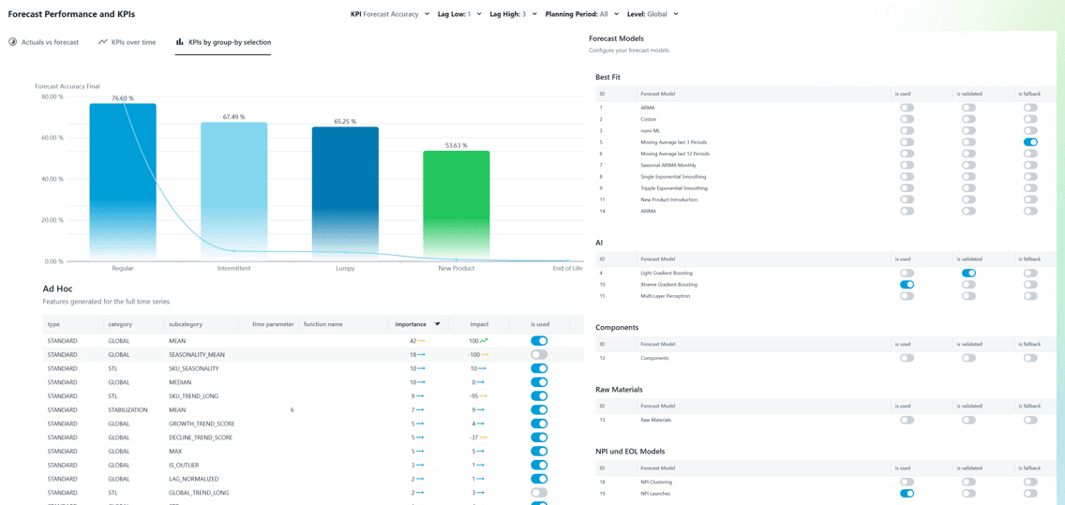Image resolution: width=1065 pixels, height=505 pixels.
Task: Switch to the Actuals vs forecast tab
Action: point(50,42)
